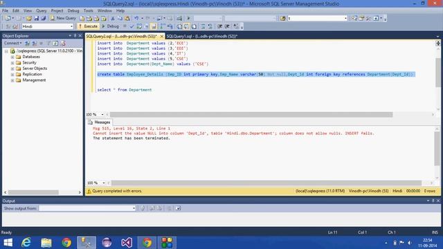
Task: Open the File menu
Action: tap(6, 11)
